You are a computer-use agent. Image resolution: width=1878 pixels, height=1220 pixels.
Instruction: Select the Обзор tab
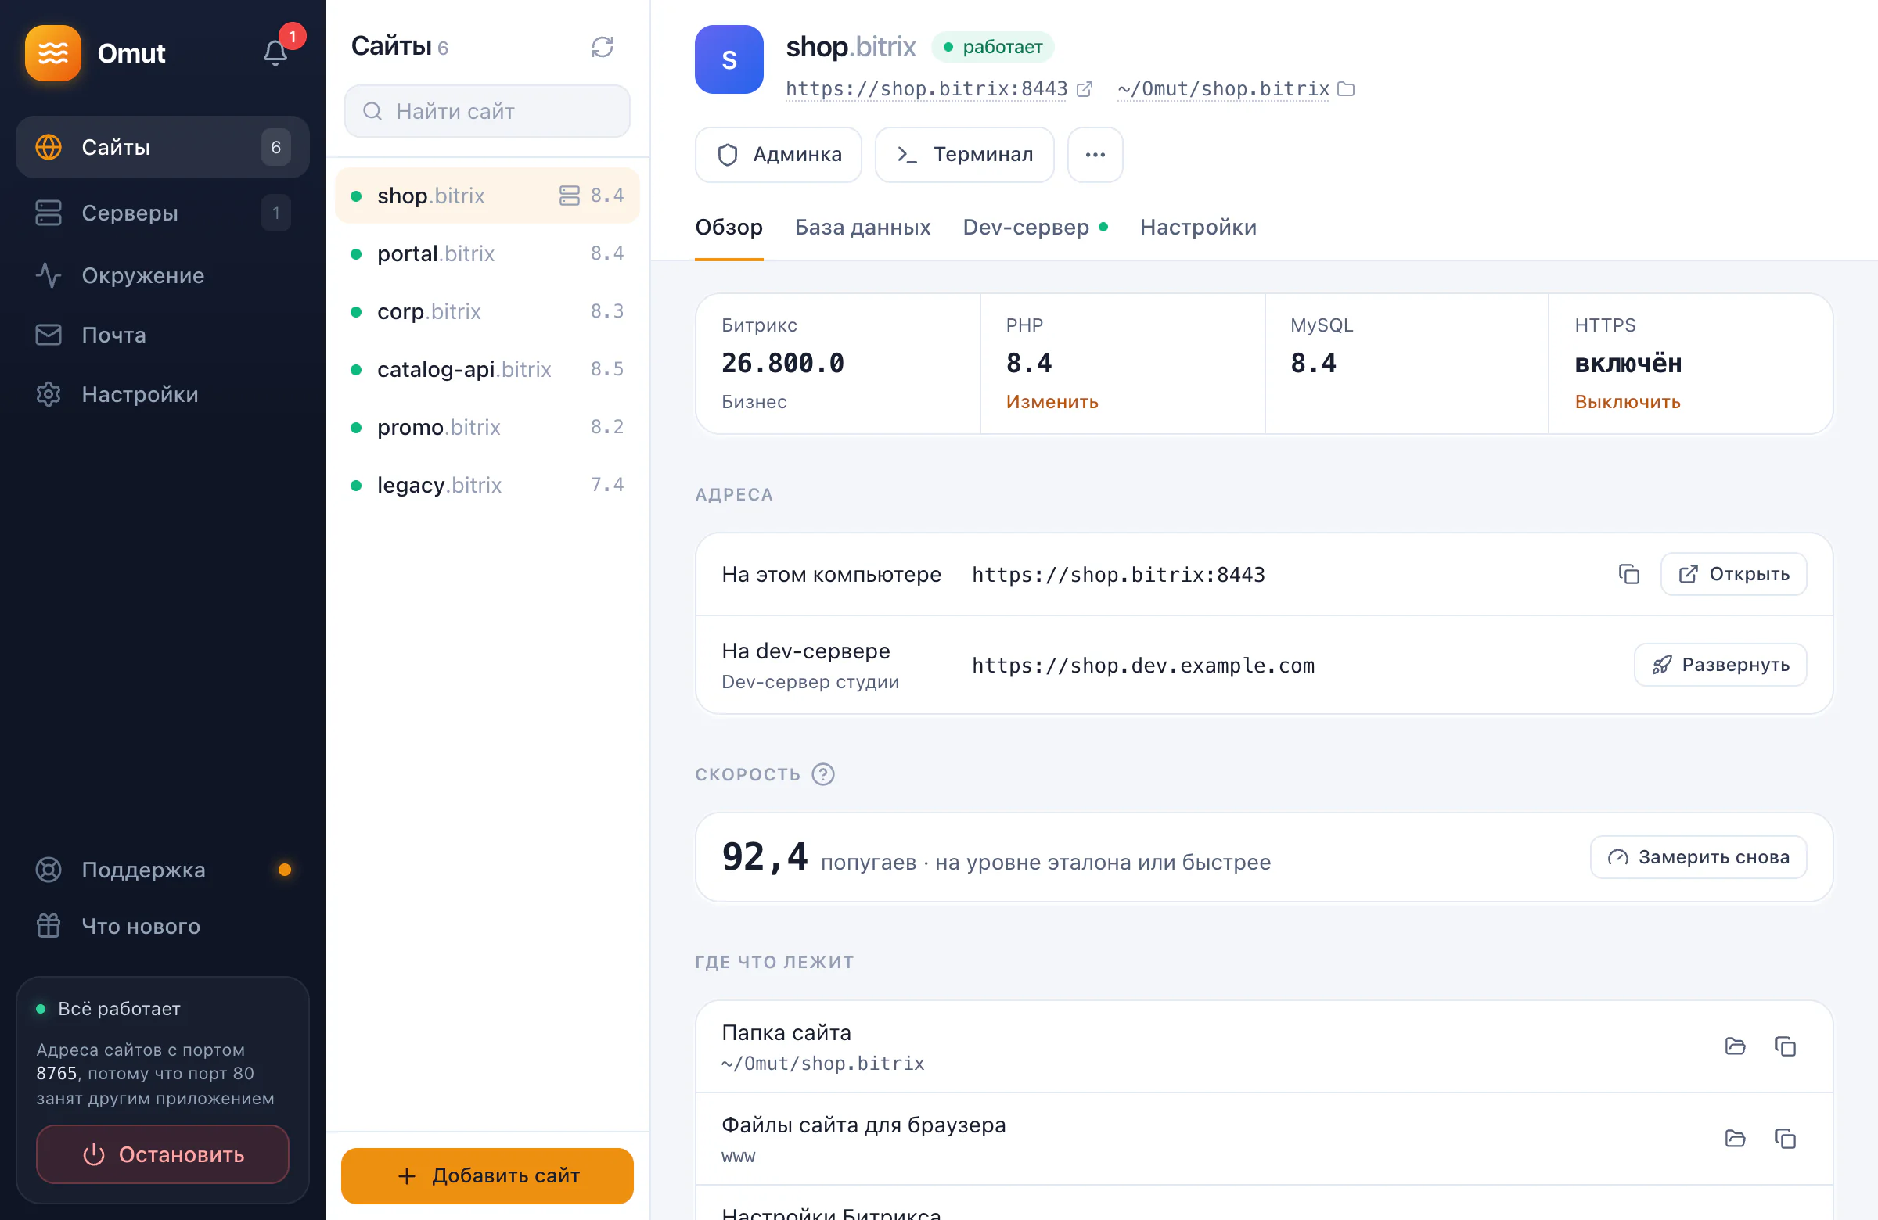click(x=729, y=227)
